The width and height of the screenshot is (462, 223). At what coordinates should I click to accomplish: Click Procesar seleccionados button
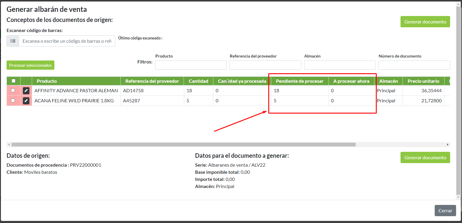30,65
